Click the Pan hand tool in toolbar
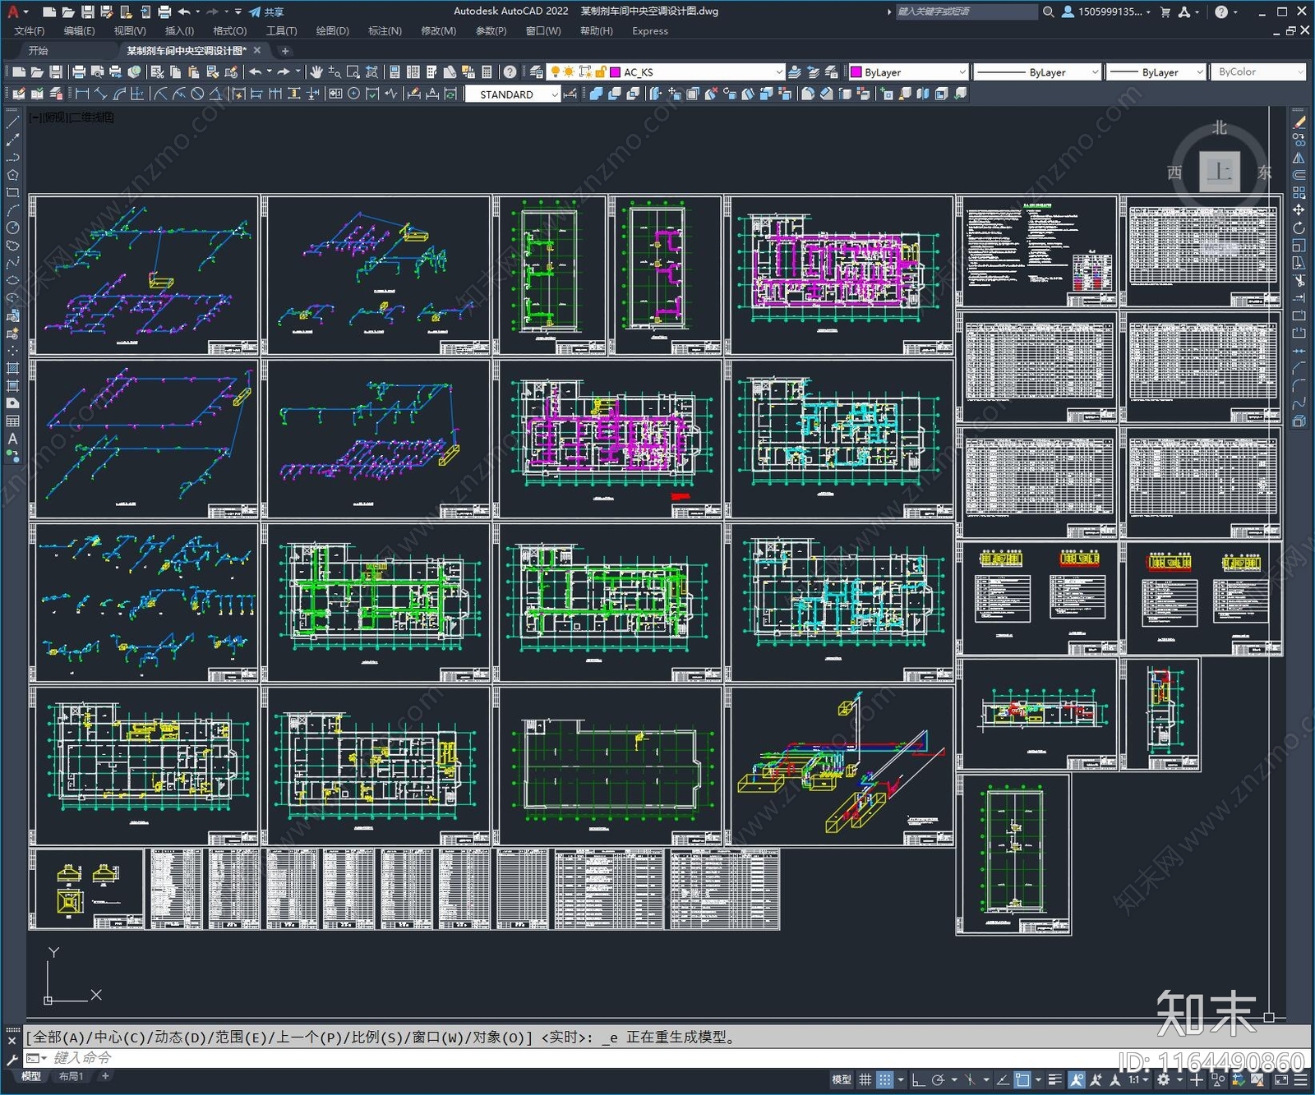Image resolution: width=1315 pixels, height=1095 pixels. coord(316,72)
